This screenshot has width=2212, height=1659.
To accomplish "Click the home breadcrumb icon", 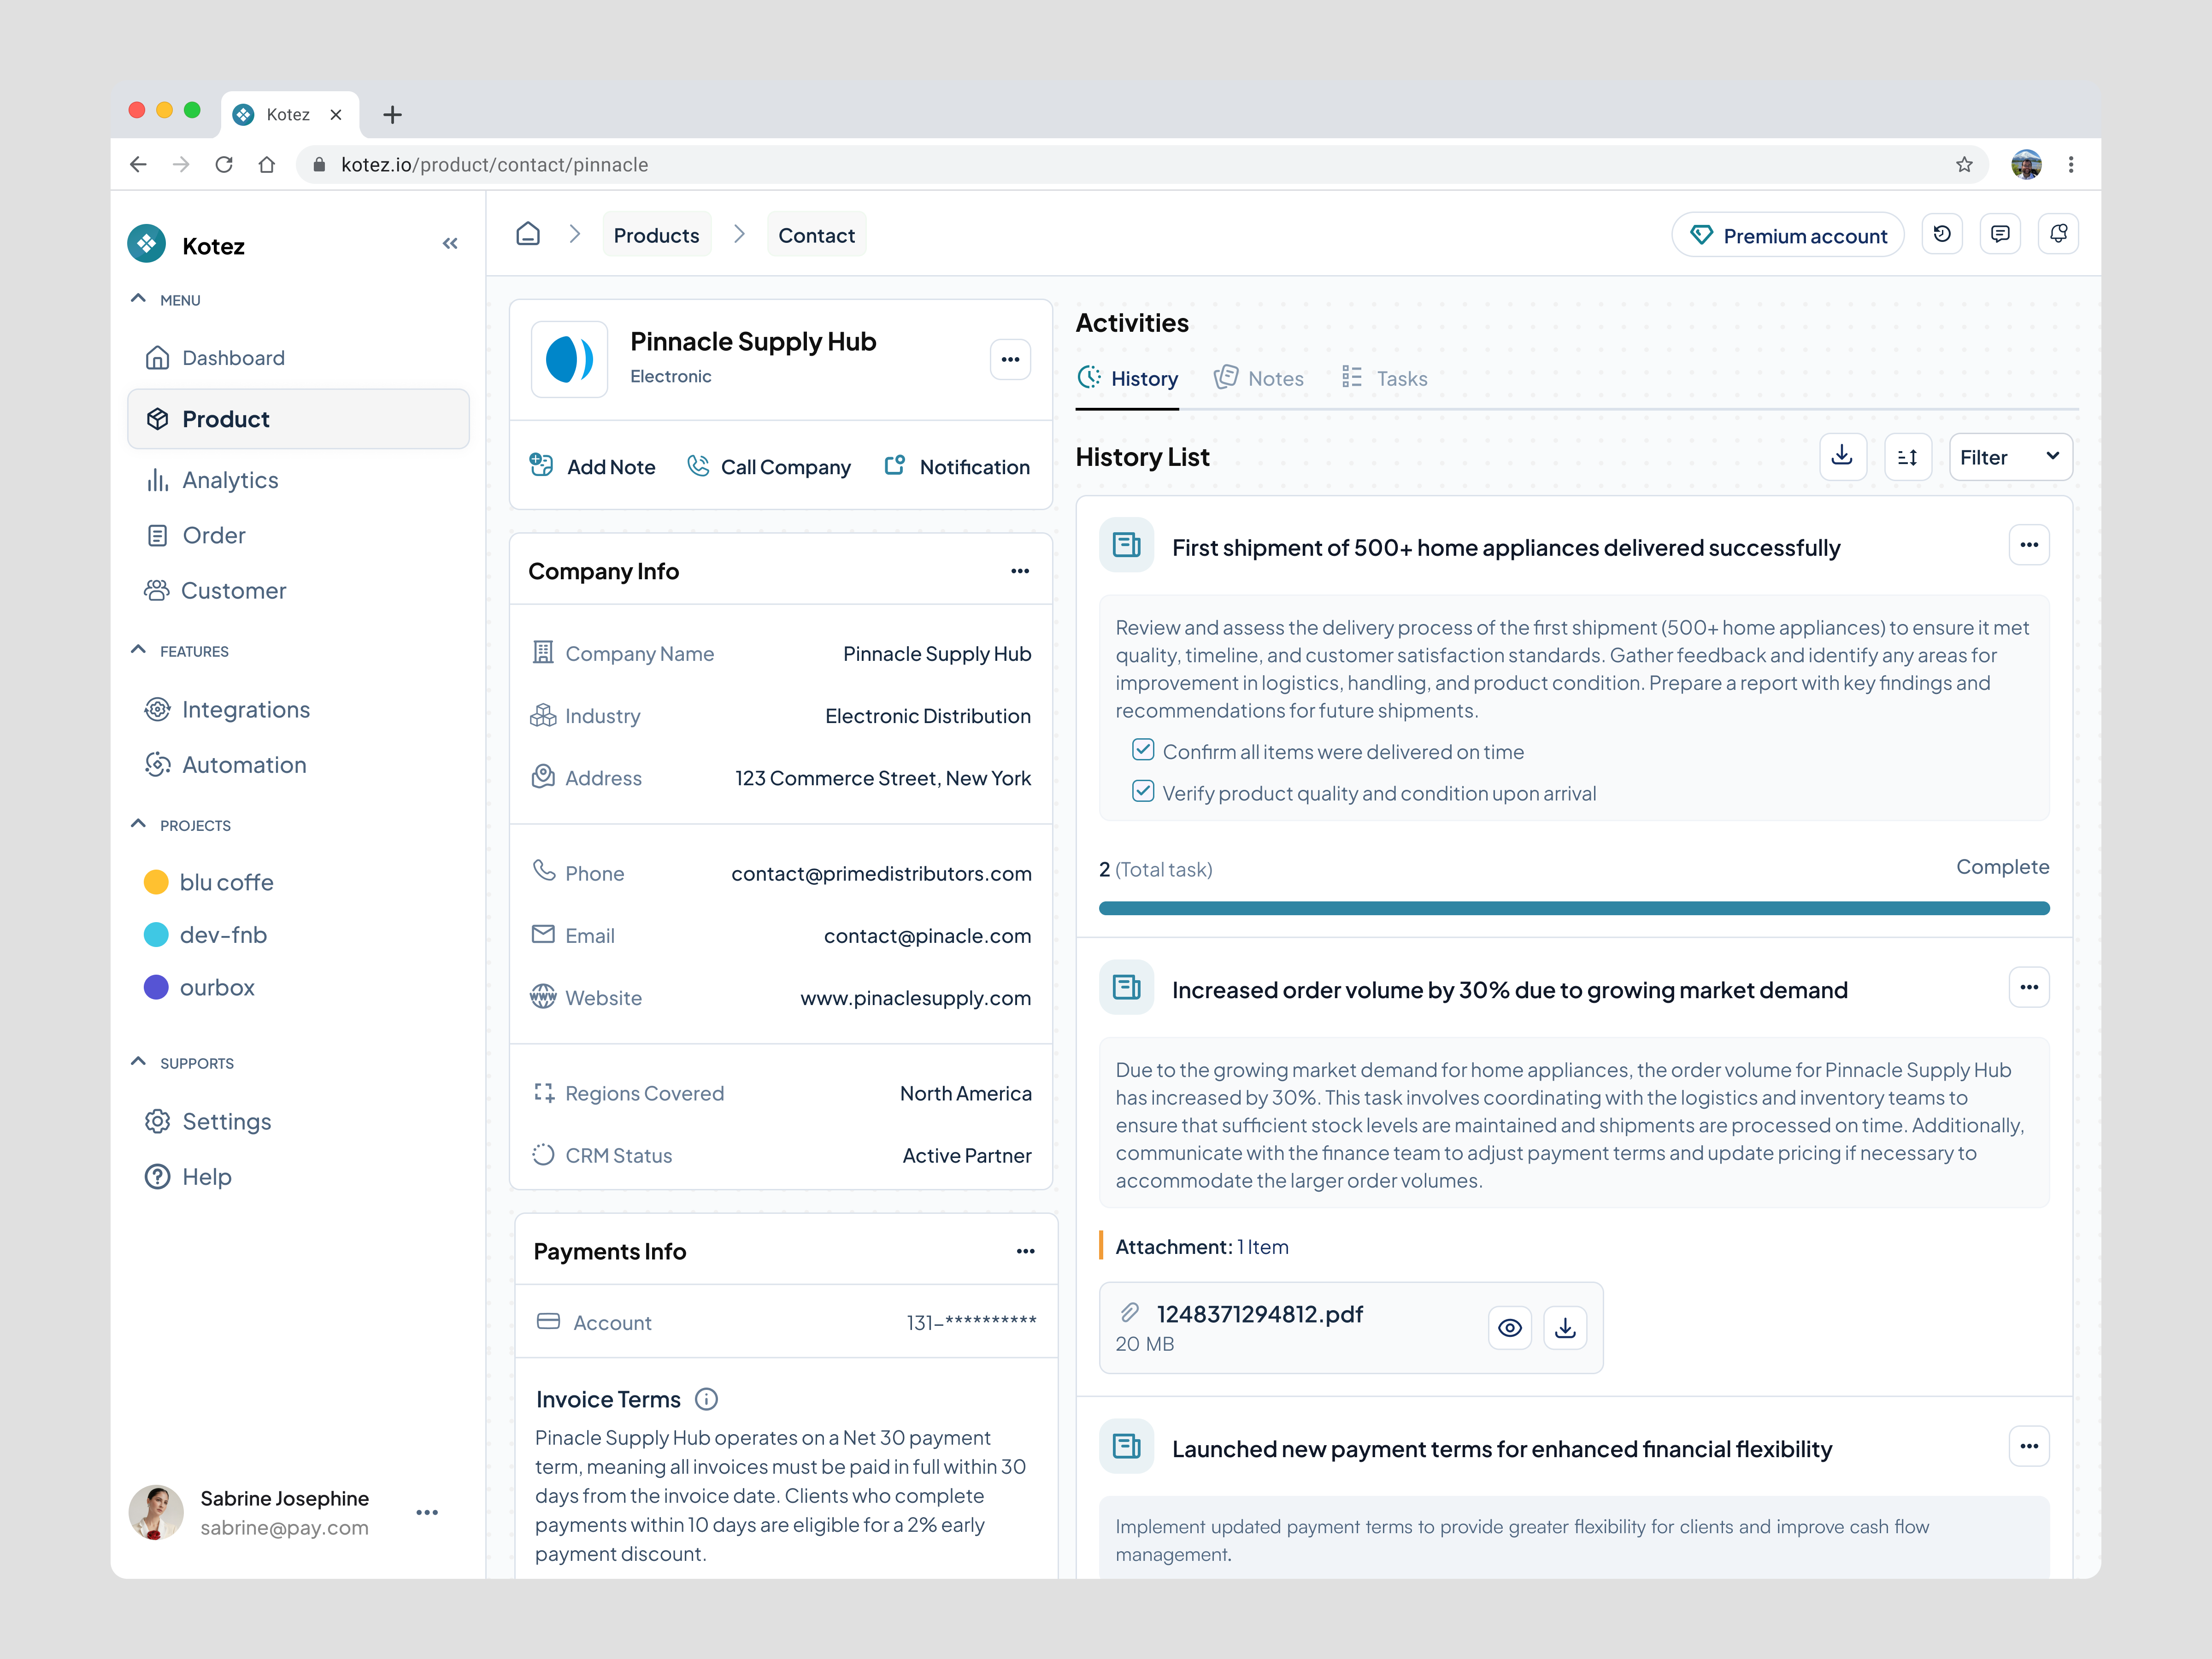I will [x=528, y=233].
